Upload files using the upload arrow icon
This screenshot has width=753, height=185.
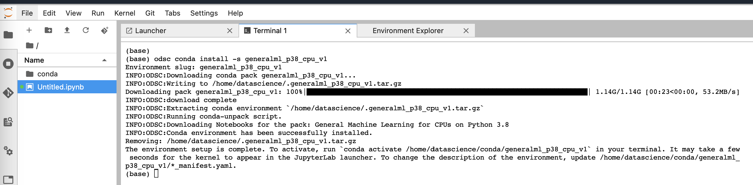(67, 30)
